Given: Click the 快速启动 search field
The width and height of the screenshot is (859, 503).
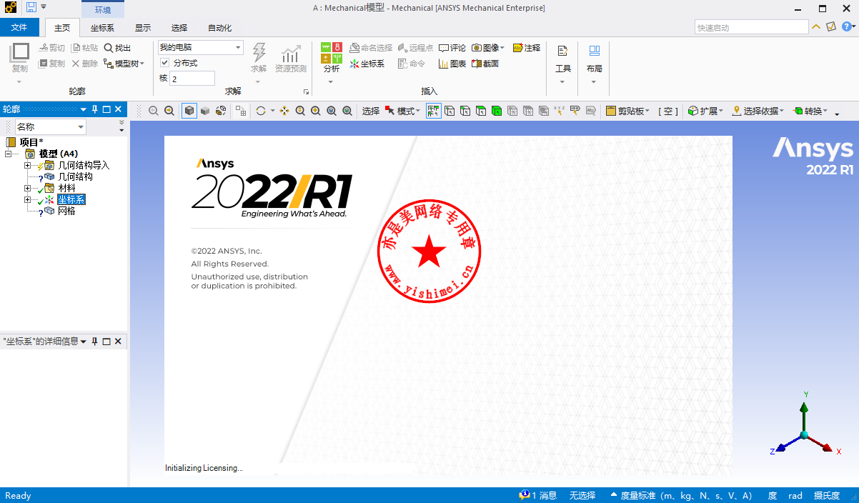Looking at the screenshot, I should [x=750, y=28].
